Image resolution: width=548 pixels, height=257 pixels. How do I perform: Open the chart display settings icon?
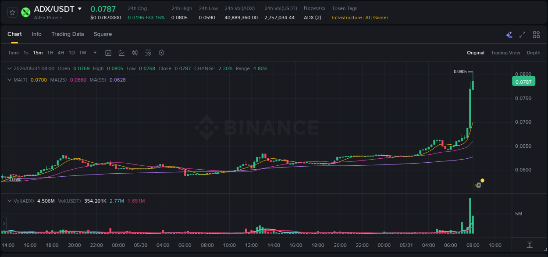click(x=148, y=53)
